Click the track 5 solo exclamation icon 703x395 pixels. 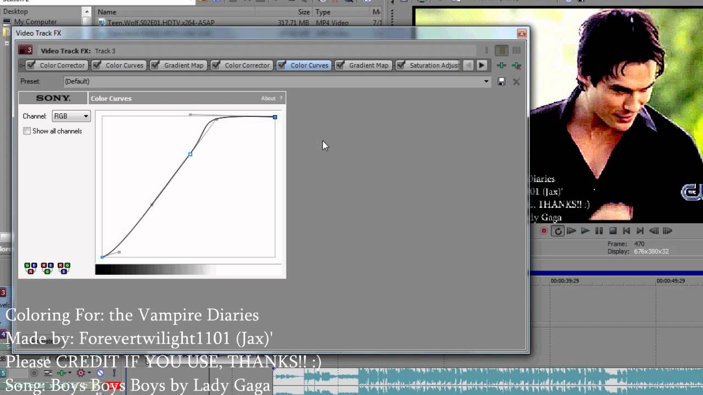coord(114,373)
